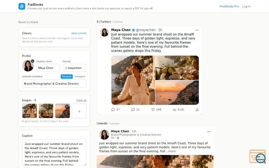Add a new image with the plus tile
Viewport: 269px width, 168px height.
coord(79,111)
